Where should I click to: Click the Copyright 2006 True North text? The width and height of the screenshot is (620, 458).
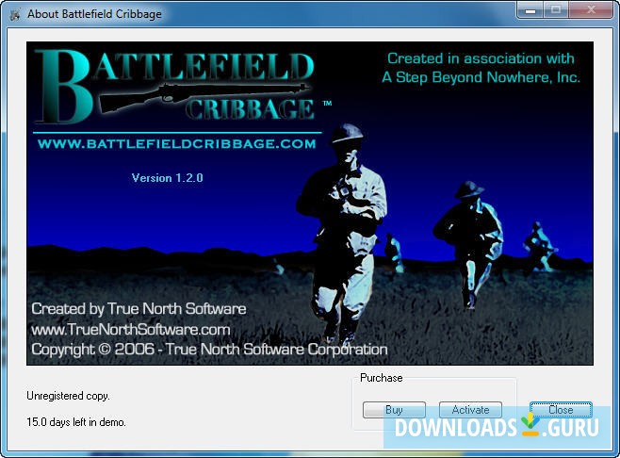pyautogui.click(x=209, y=350)
